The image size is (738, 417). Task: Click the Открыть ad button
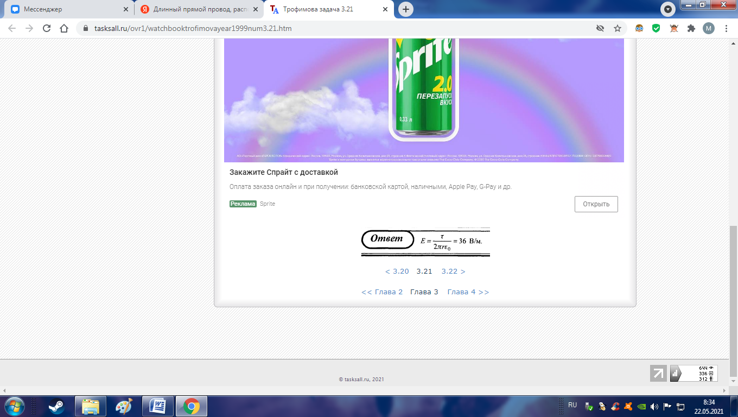click(596, 204)
